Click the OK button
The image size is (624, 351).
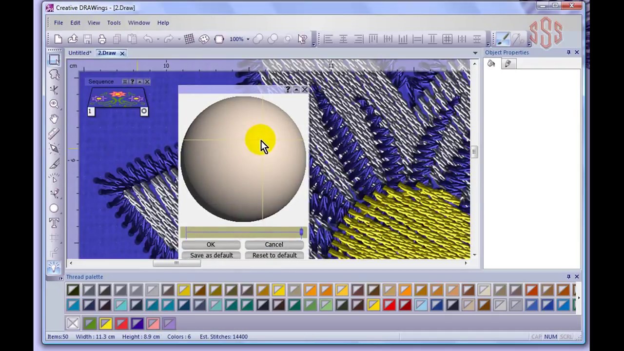[x=211, y=244]
